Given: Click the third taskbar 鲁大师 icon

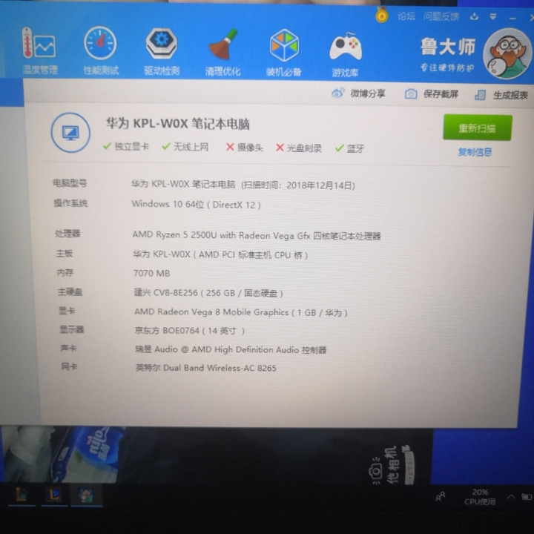Looking at the screenshot, I should pos(86,495).
